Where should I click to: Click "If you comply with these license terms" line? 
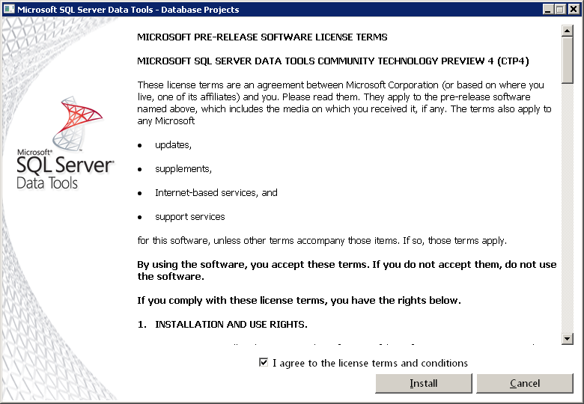299,301
